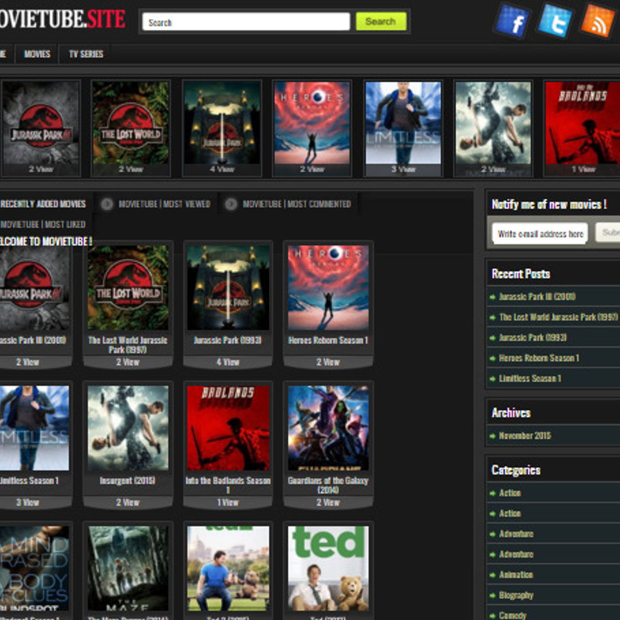Click the Into the Badlands Season 1 title
This screenshot has width=620, height=620.
pos(228,485)
